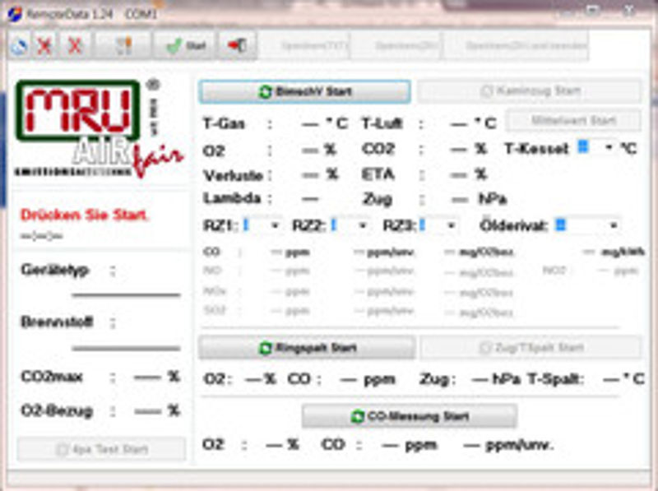Click the MRU Air Fair logo

(90, 126)
